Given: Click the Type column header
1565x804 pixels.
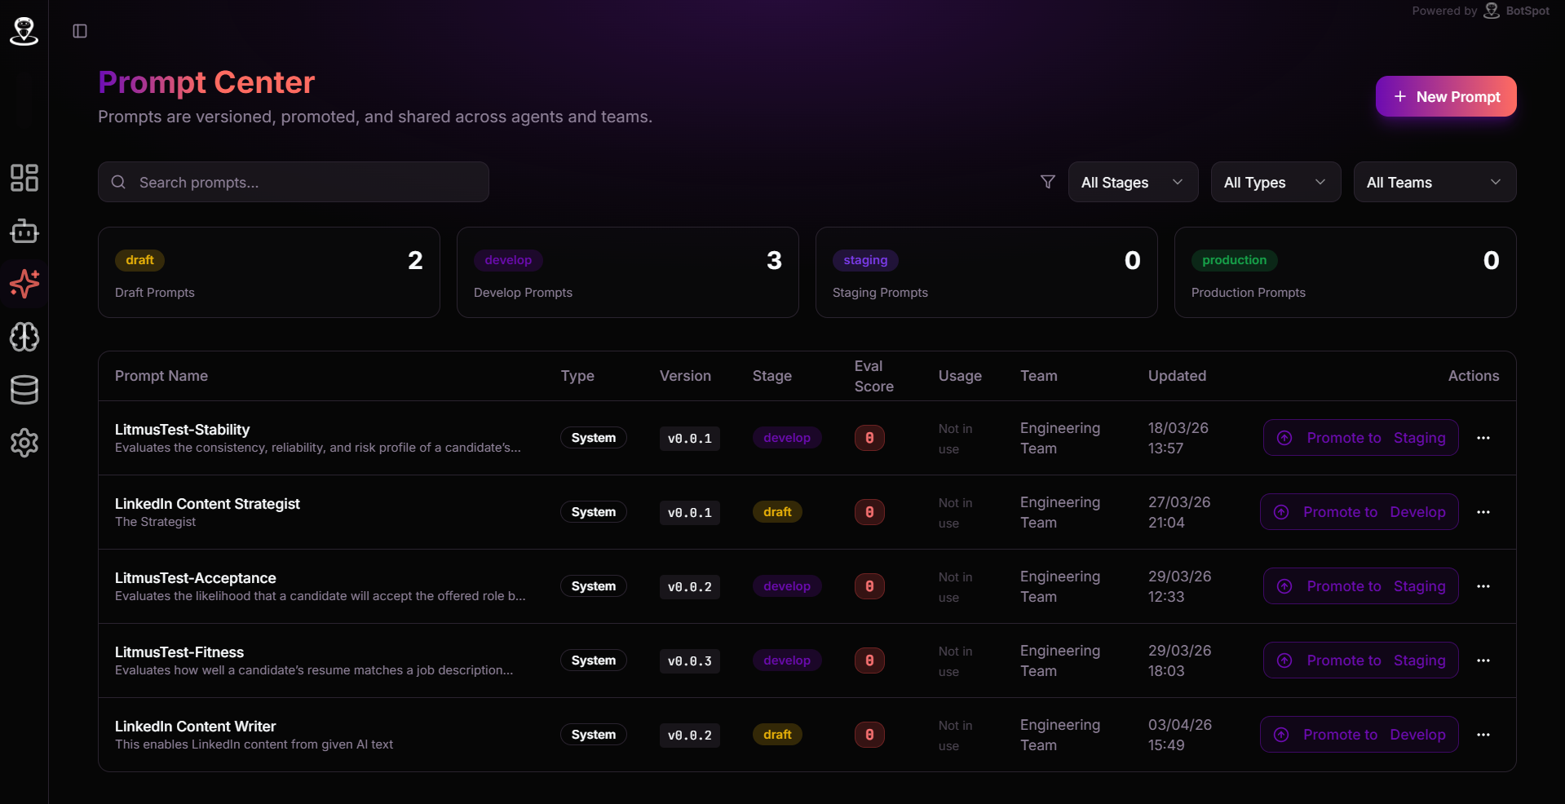Looking at the screenshot, I should click(x=577, y=376).
